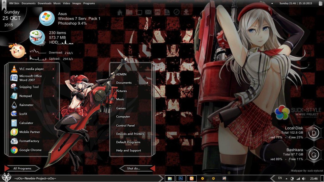Click the slashed circle launcher icon
This screenshot has height=182, width=324.
point(177,12)
